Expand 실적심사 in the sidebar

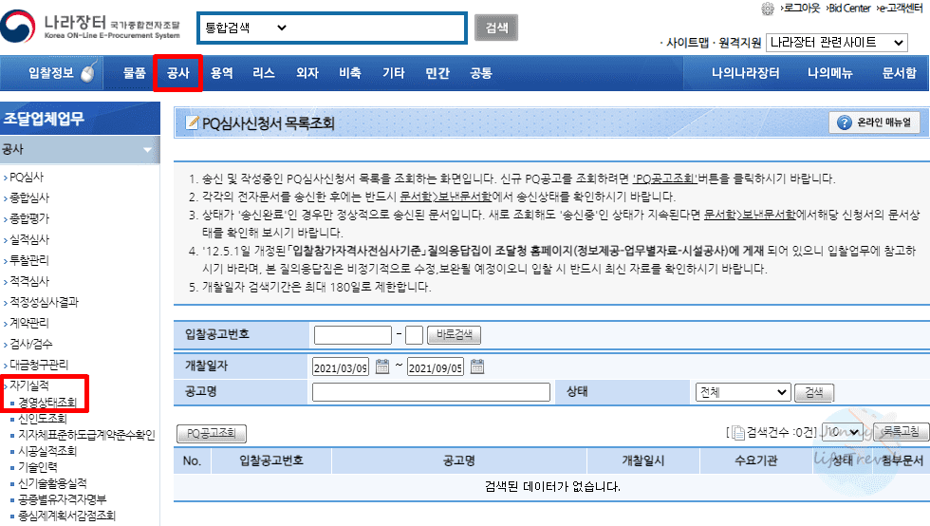click(29, 239)
